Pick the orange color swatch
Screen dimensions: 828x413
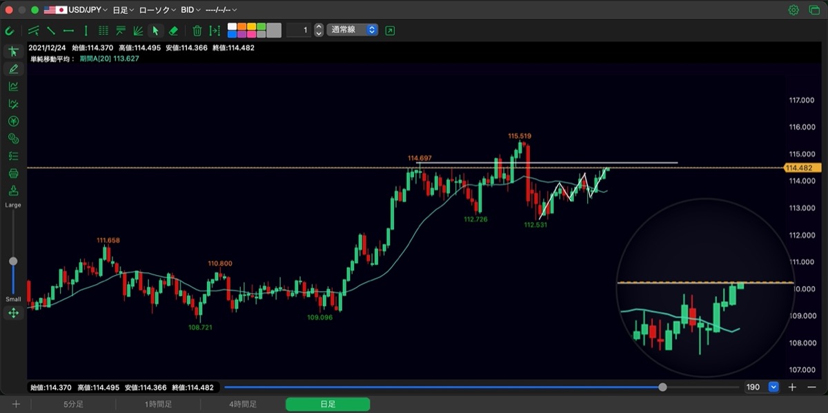click(x=241, y=27)
